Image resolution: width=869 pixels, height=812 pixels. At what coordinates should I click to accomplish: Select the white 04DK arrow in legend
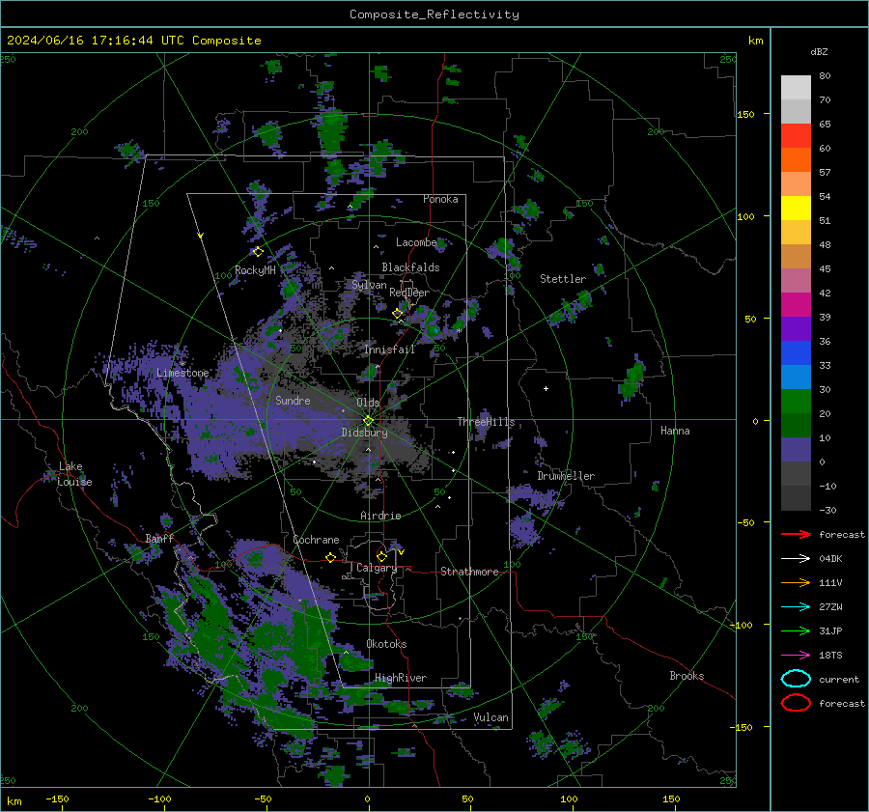click(796, 558)
